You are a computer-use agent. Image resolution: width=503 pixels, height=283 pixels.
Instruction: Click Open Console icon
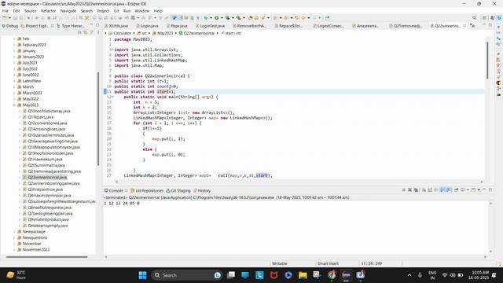[473, 190]
